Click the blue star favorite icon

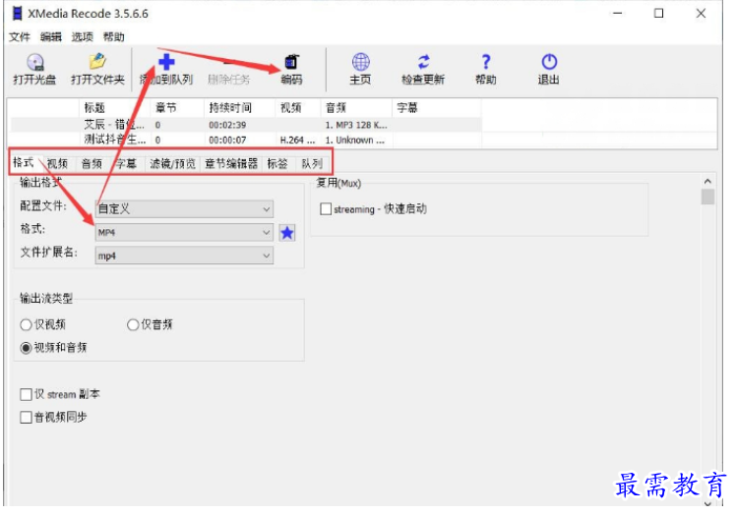point(287,233)
